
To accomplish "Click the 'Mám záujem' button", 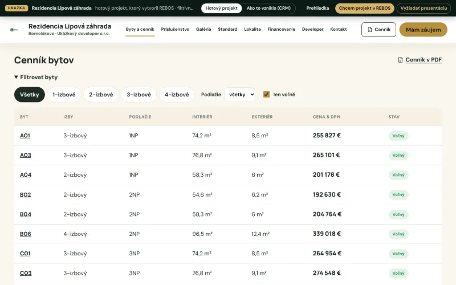I will click(x=423, y=30).
